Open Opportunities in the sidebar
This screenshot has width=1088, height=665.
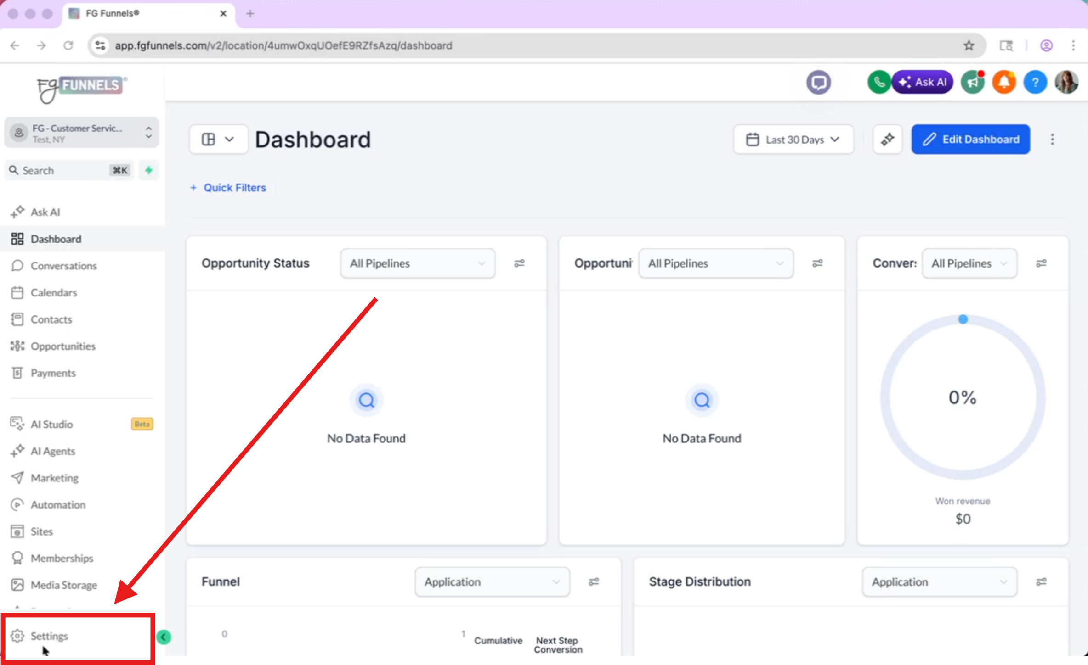(82, 346)
